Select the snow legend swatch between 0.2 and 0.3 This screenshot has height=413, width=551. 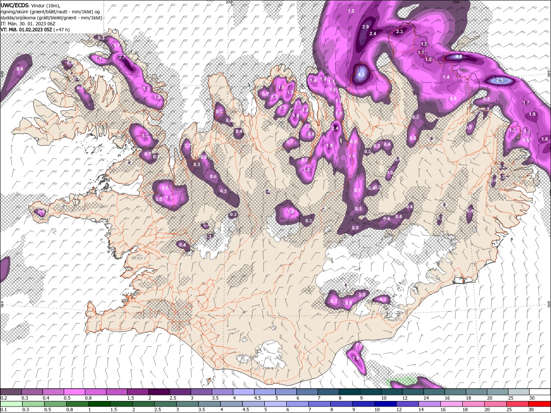(x=11, y=391)
